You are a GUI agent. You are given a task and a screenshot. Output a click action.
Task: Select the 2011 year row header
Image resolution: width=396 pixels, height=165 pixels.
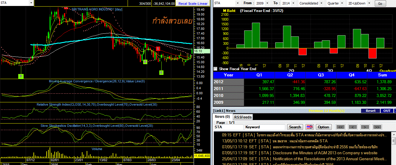229,89
